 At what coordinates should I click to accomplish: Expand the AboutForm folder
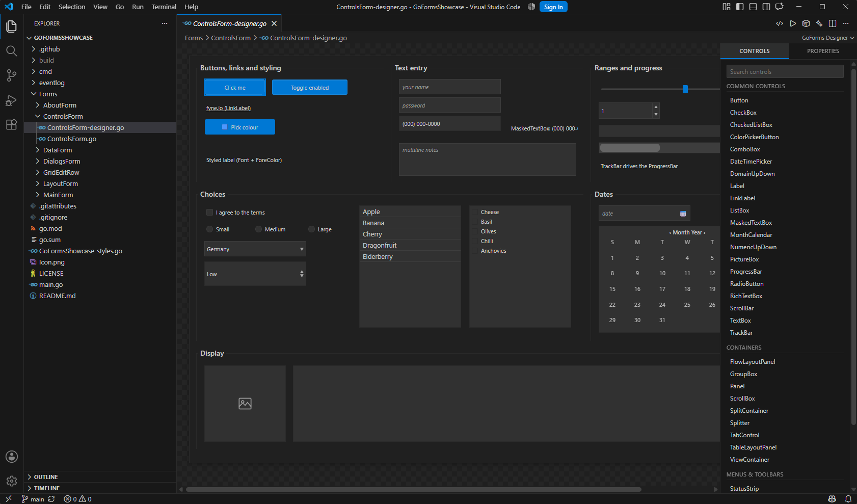[100, 105]
